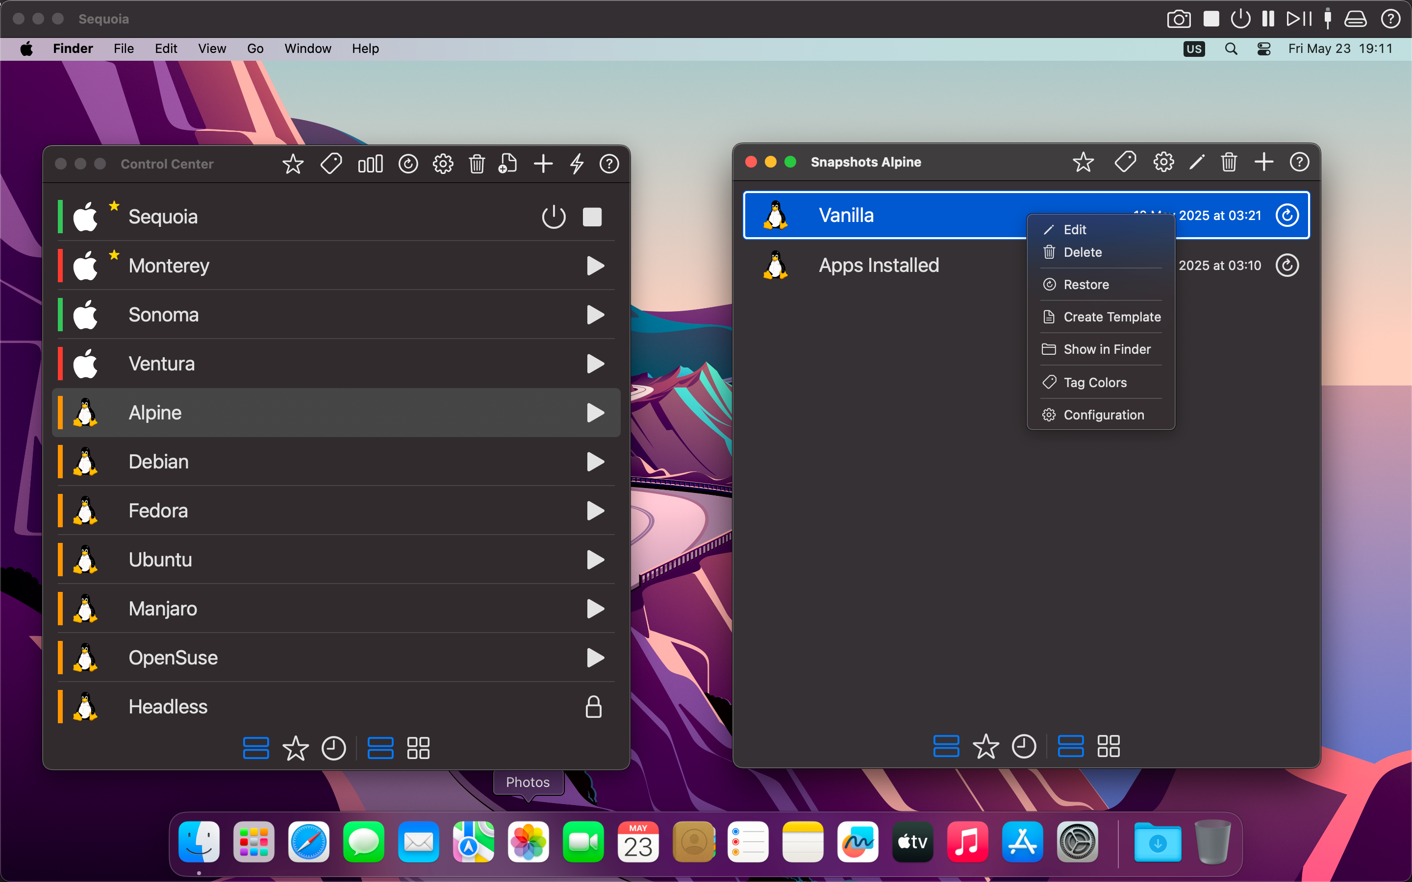The width and height of the screenshot is (1412, 882).
Task: Click the bar chart statistics icon in Control Center
Action: (x=370, y=164)
